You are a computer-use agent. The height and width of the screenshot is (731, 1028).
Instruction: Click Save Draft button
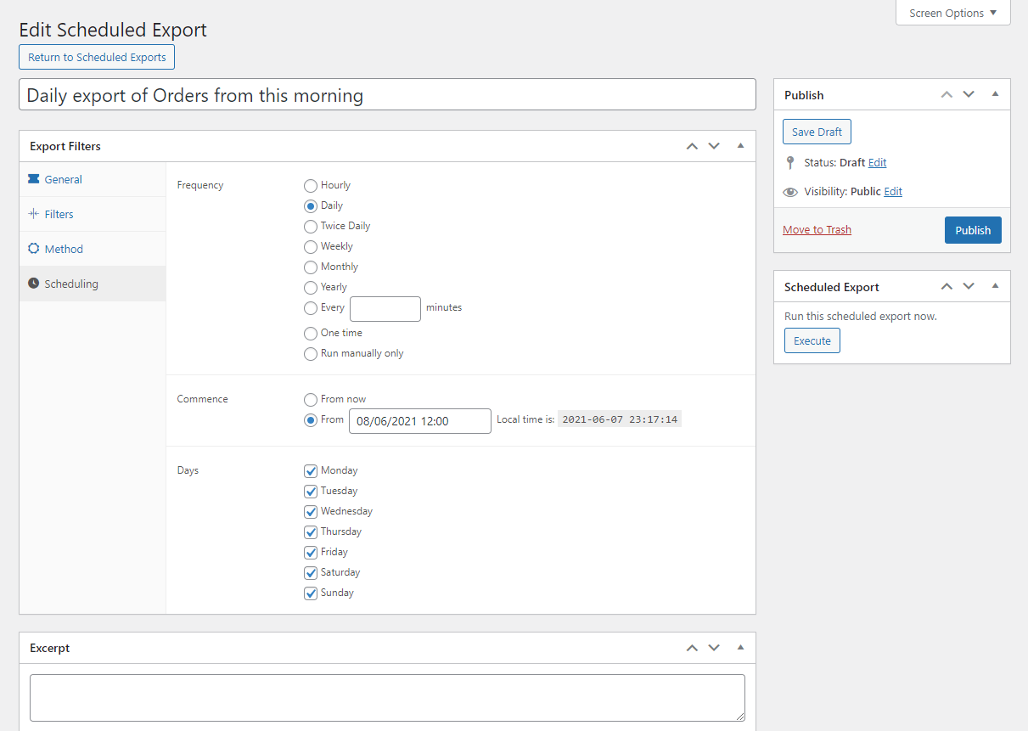click(817, 132)
